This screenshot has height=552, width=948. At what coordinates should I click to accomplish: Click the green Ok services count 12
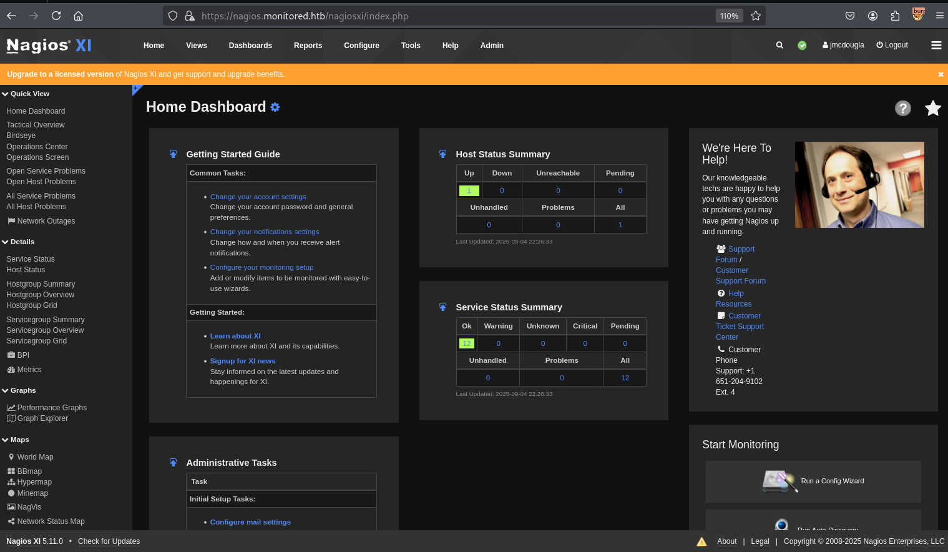tap(467, 343)
